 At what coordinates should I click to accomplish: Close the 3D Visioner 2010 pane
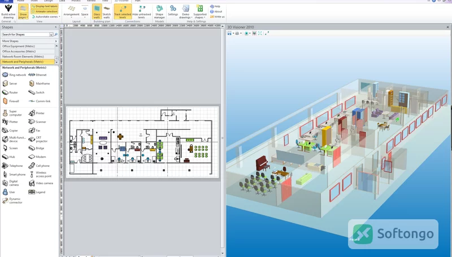(447, 27)
